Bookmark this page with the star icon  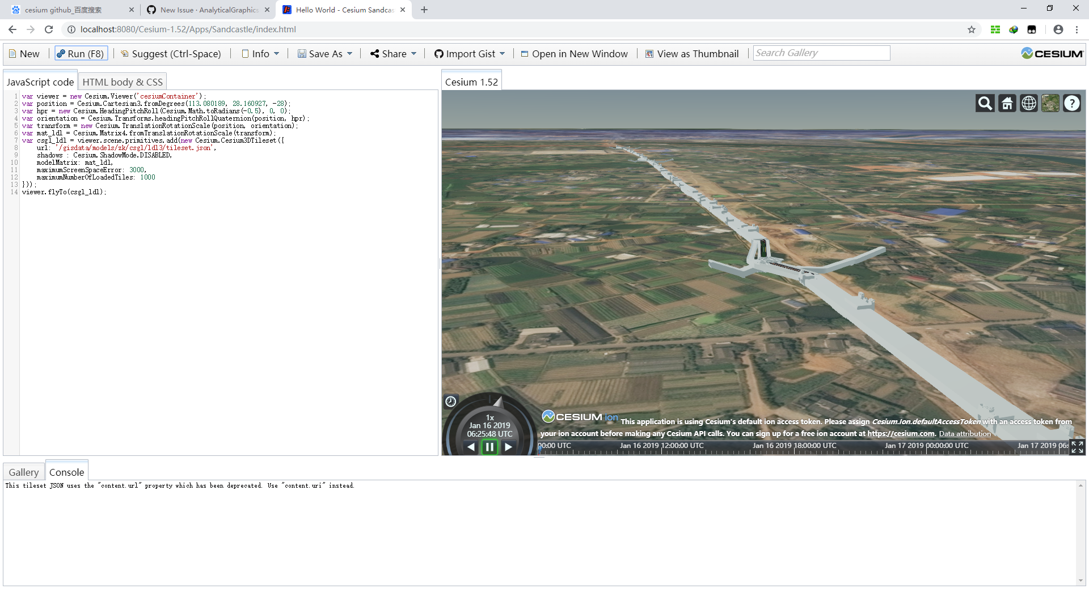[972, 29]
